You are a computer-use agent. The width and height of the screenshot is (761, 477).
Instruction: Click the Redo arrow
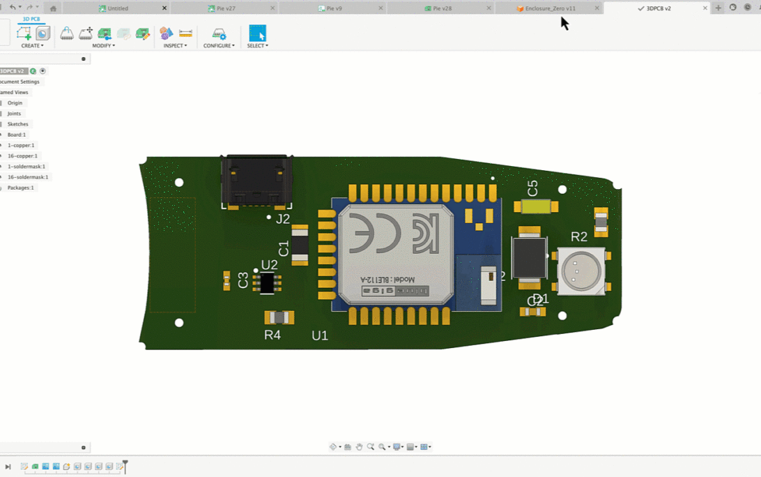coord(29,7)
